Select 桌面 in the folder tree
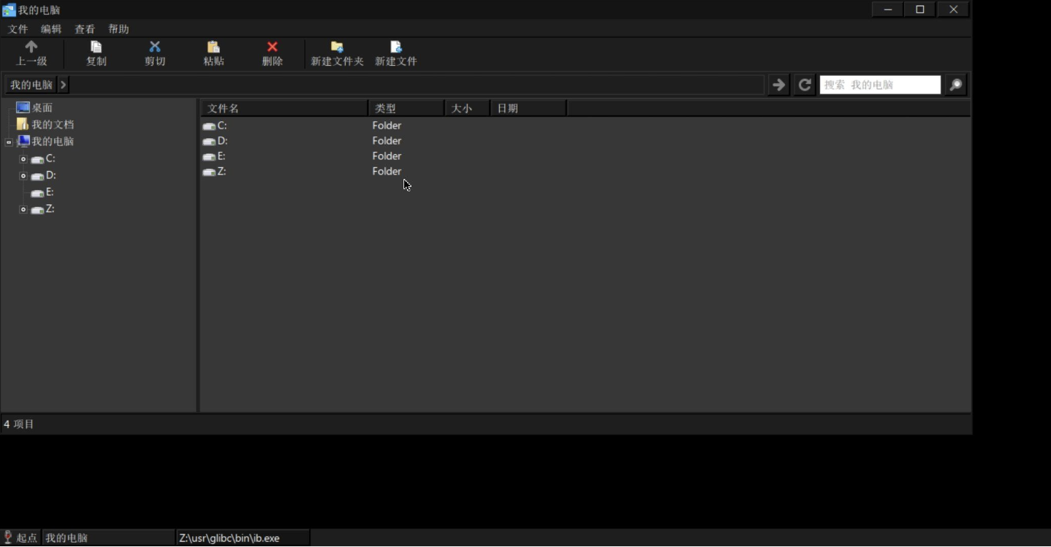The height and width of the screenshot is (547, 1051). tap(42, 107)
